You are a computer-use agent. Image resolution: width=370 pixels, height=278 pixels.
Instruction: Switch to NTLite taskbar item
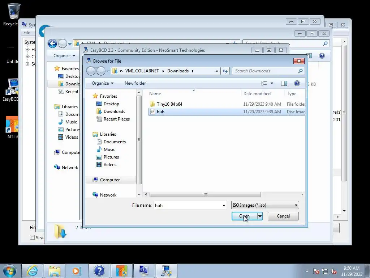point(121,271)
